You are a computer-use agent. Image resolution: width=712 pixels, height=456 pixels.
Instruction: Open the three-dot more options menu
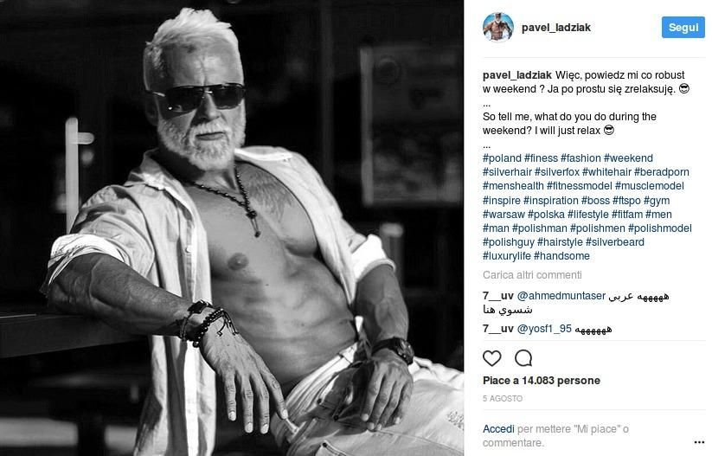click(x=699, y=442)
